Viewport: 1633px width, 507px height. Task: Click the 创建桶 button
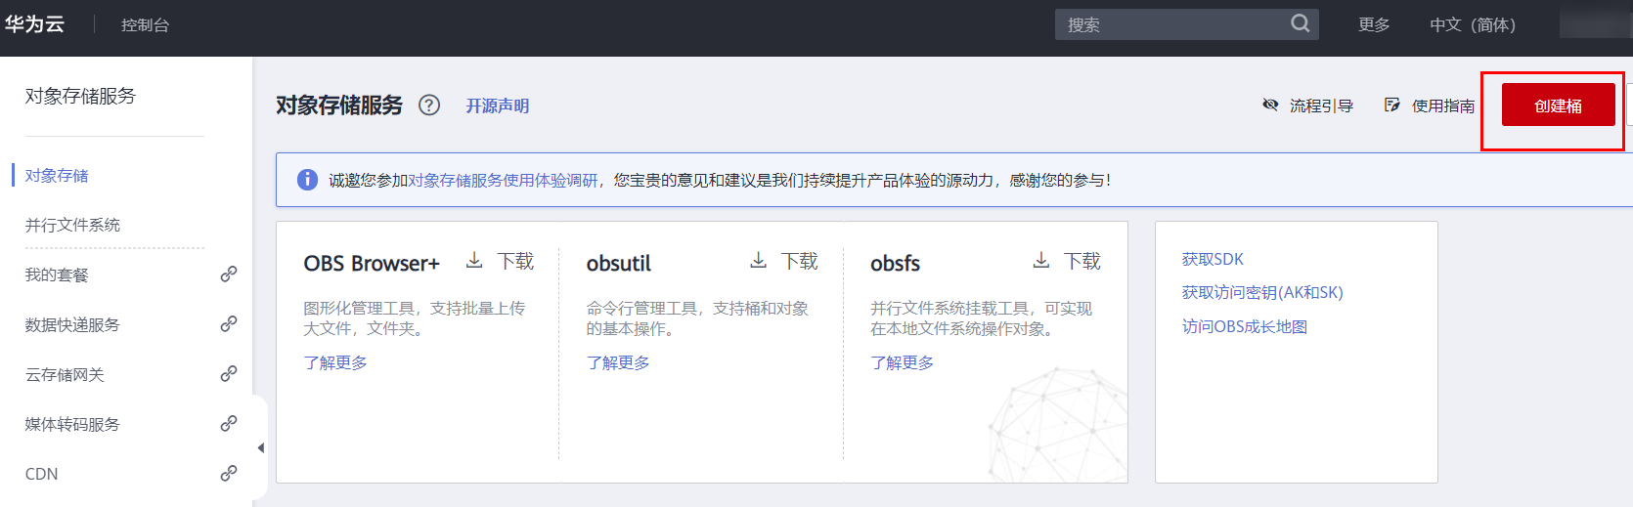coord(1558,106)
